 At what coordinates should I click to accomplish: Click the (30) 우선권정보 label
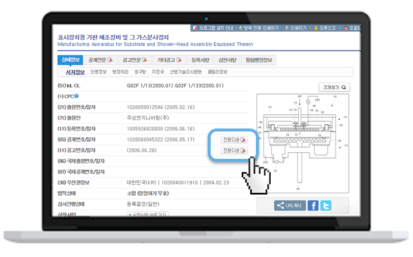click(73, 183)
